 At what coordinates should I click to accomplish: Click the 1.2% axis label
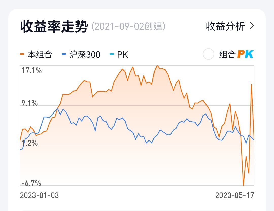click(30, 143)
